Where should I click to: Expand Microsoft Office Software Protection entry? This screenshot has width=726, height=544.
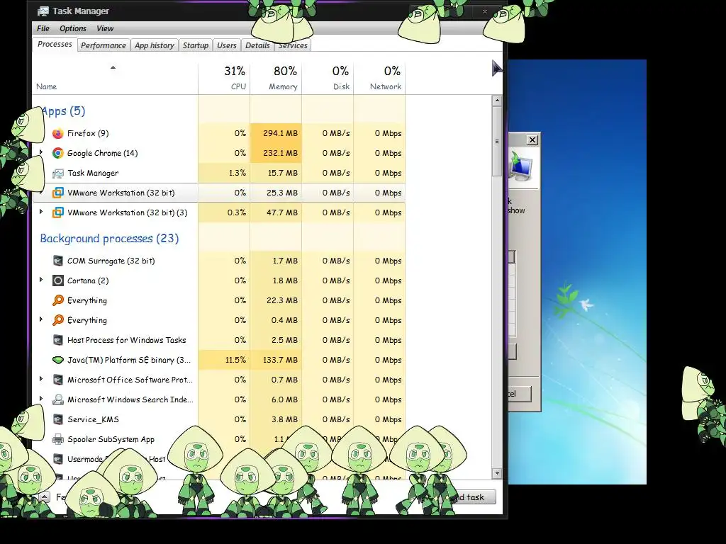point(41,380)
